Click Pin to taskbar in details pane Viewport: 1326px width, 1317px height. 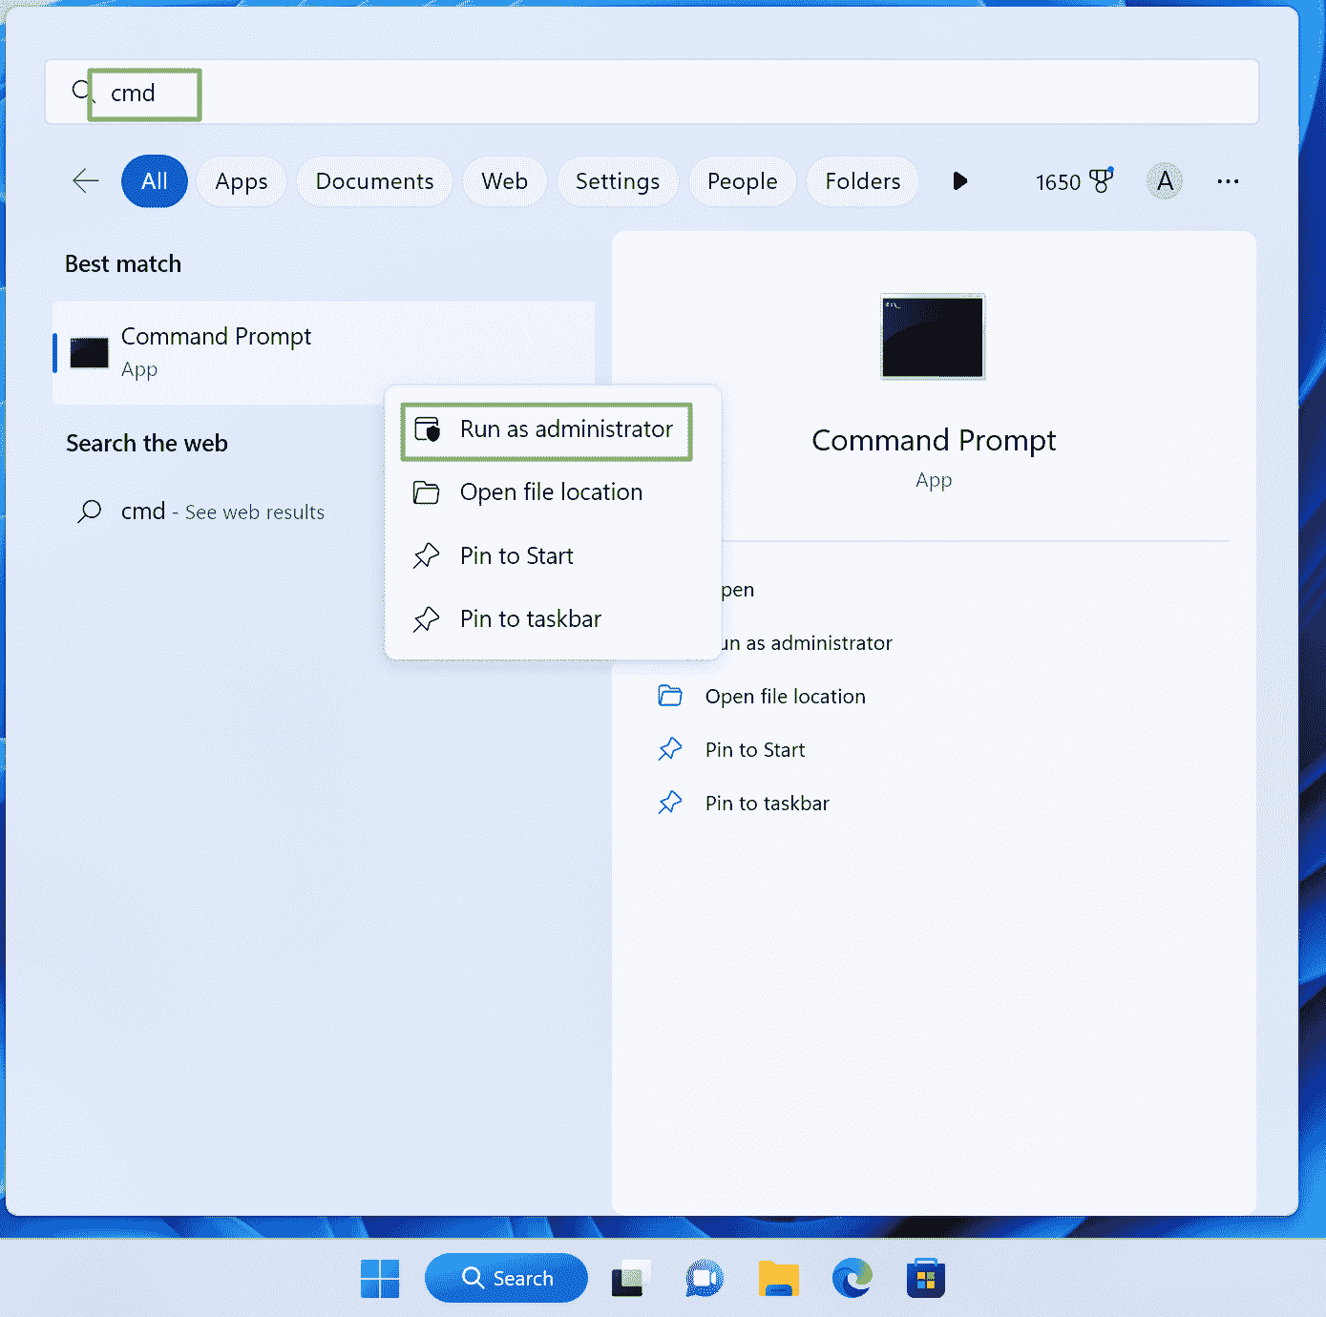point(768,804)
